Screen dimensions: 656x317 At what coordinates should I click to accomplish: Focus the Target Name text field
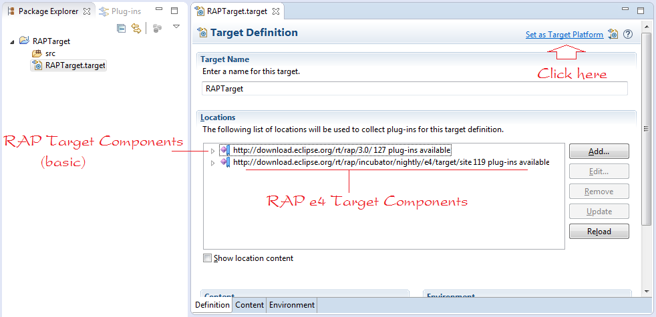[x=415, y=89]
